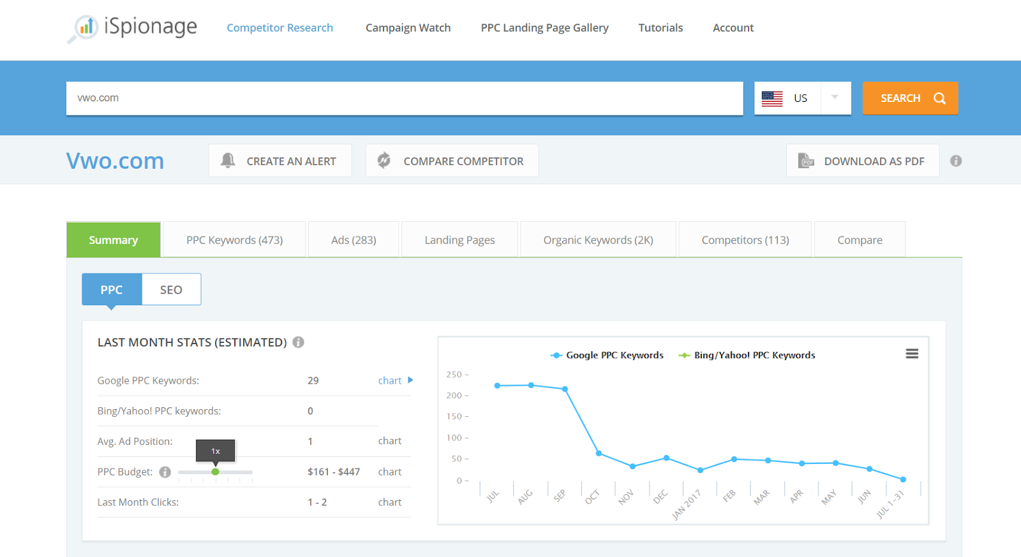Click info icon next to Last Month Stats

(x=298, y=342)
